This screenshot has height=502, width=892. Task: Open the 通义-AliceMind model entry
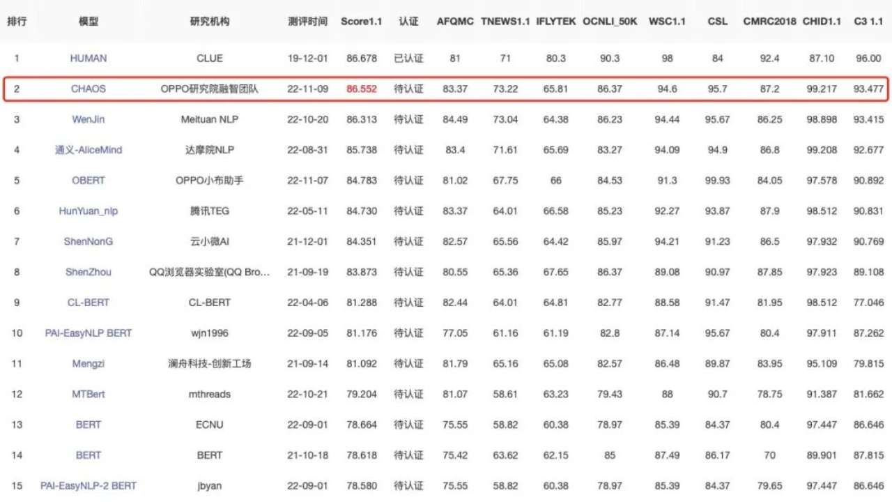coord(89,150)
